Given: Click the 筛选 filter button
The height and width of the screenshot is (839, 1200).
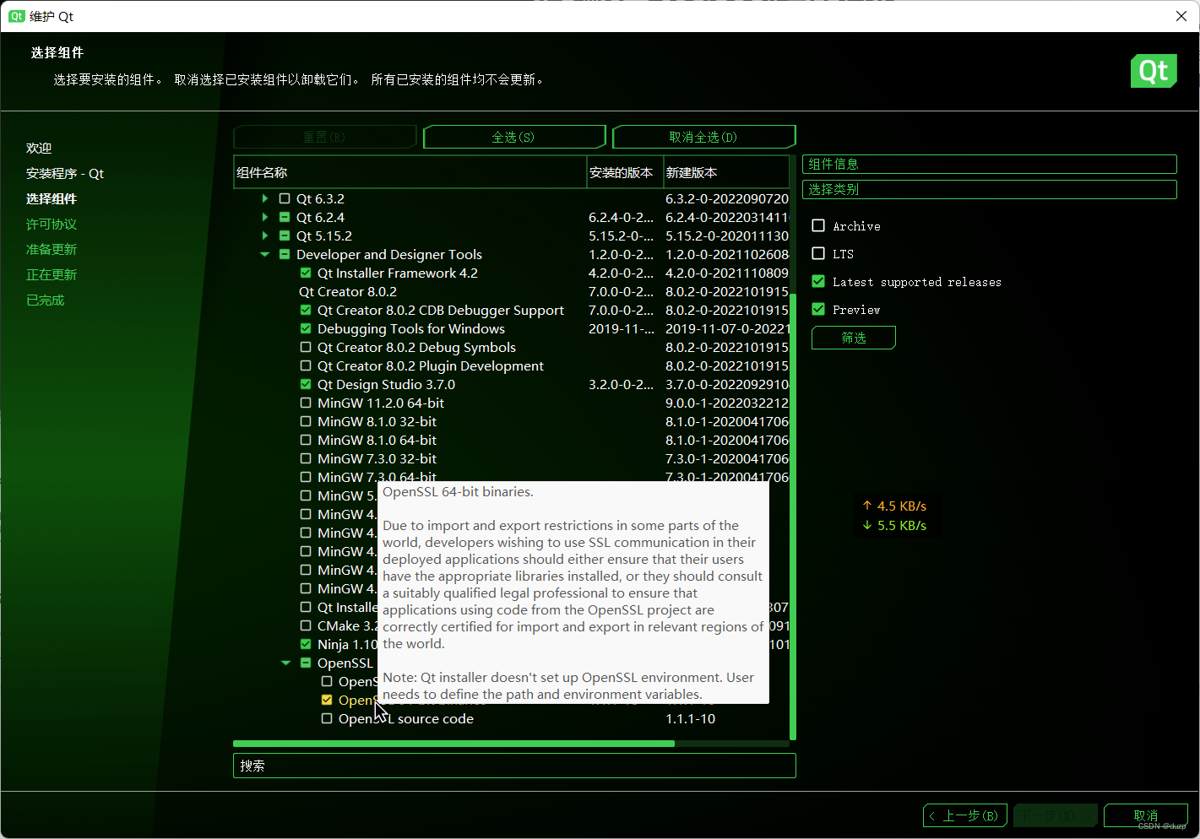Looking at the screenshot, I should pyautogui.click(x=854, y=338).
